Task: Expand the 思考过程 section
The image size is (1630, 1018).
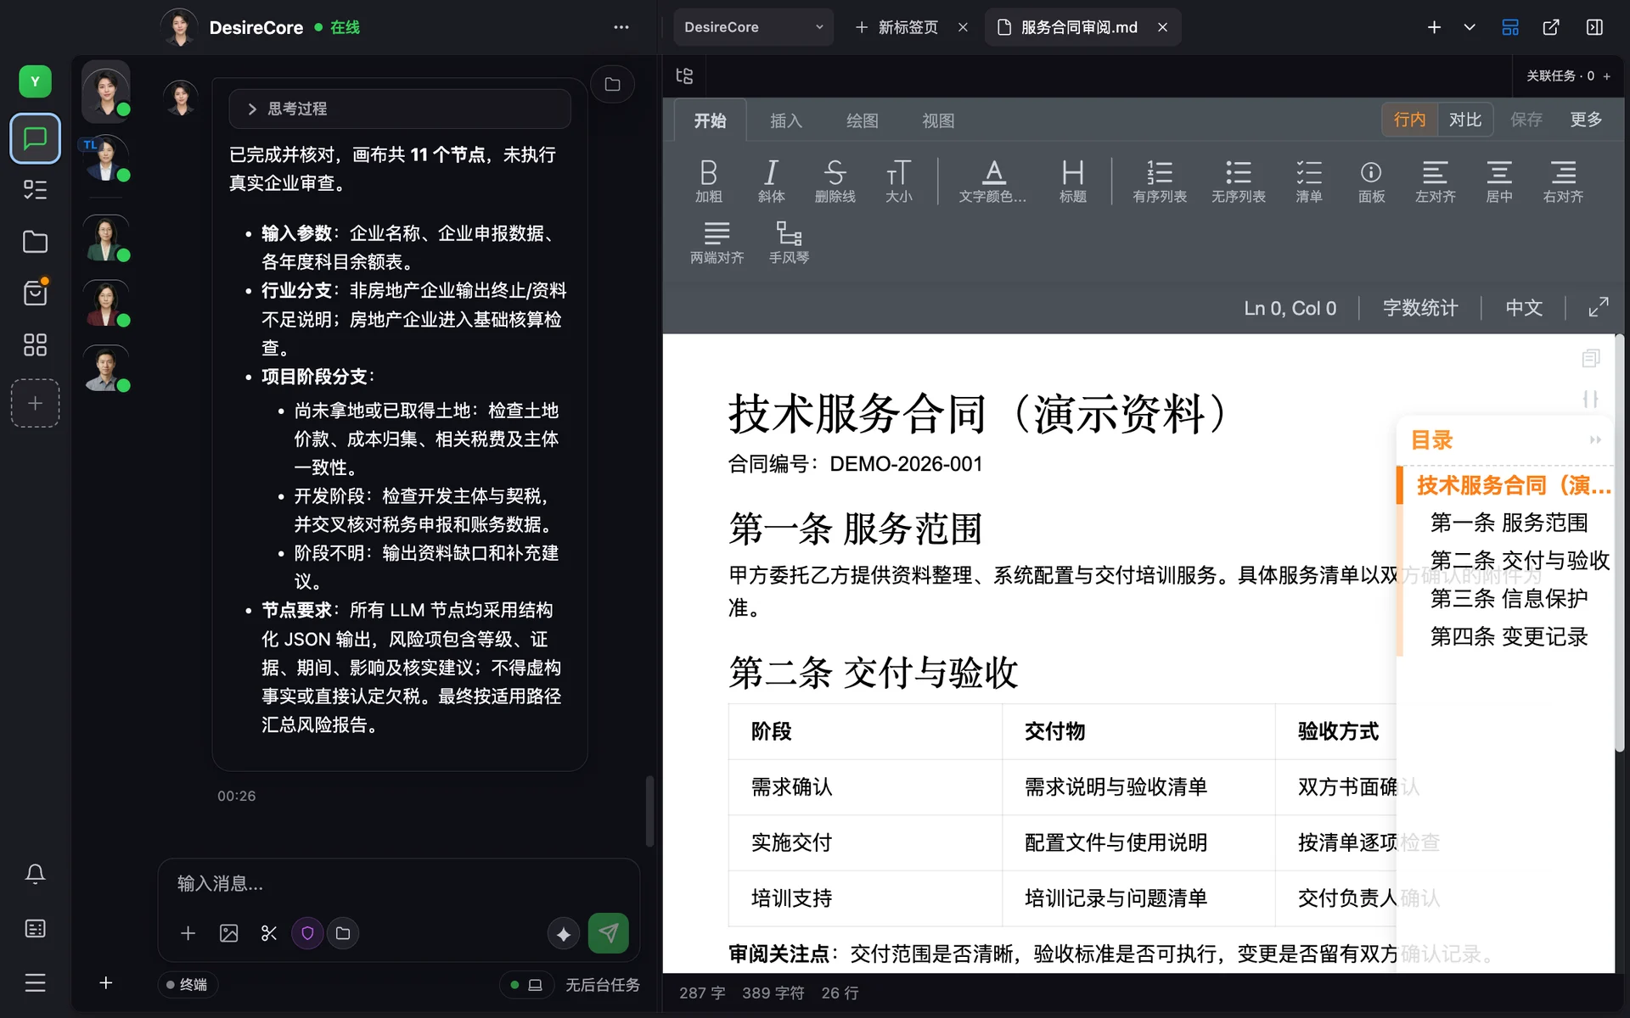Action: tap(400, 109)
